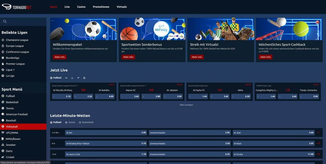This screenshot has width=326, height=164.
Task: Expand more bets with +12 for Al-Wasl match
Action: pos(318,143)
